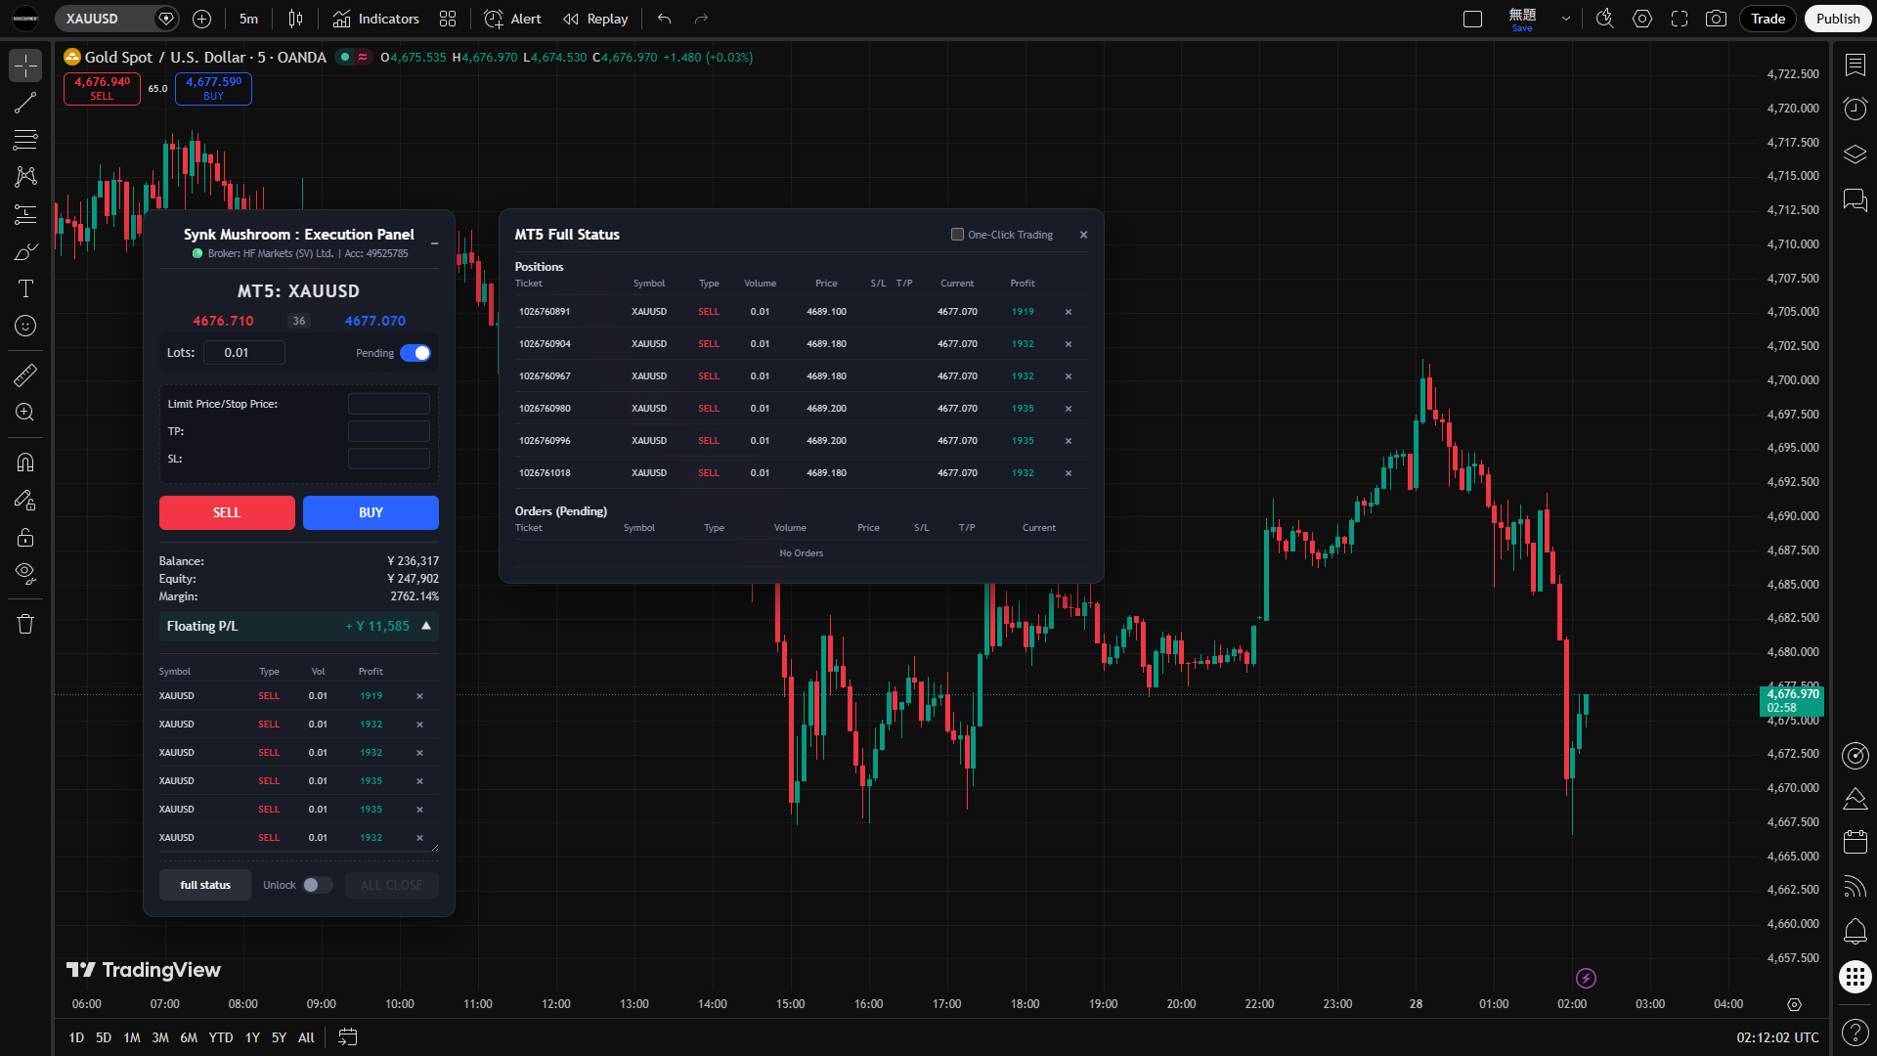Viewport: 1877px width, 1056px height.
Task: Undo the last chart action
Action: tap(665, 19)
